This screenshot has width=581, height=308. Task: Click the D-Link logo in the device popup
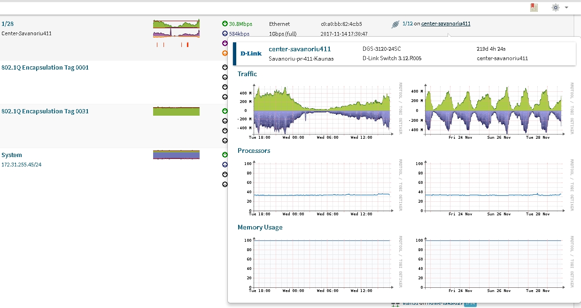(x=251, y=54)
